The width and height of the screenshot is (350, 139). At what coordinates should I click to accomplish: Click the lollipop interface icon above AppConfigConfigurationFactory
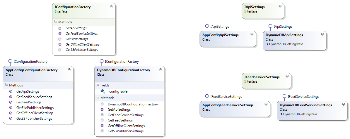tap(11, 62)
